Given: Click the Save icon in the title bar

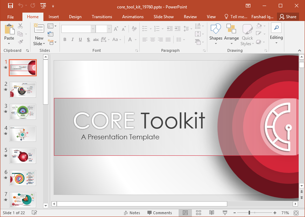Looking at the screenshot, I should 10,6.
